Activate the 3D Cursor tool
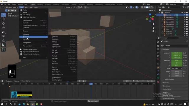Viewport: 189px width, 106px height. click(3, 19)
